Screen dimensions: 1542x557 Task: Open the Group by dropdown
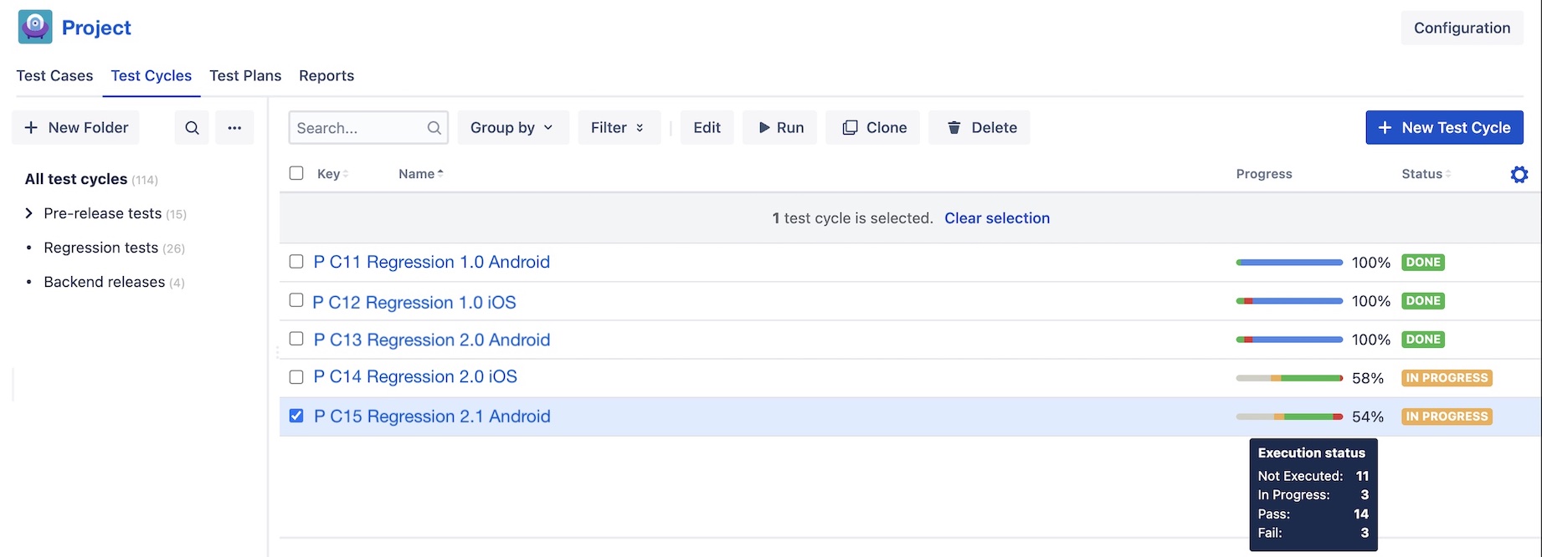(512, 128)
